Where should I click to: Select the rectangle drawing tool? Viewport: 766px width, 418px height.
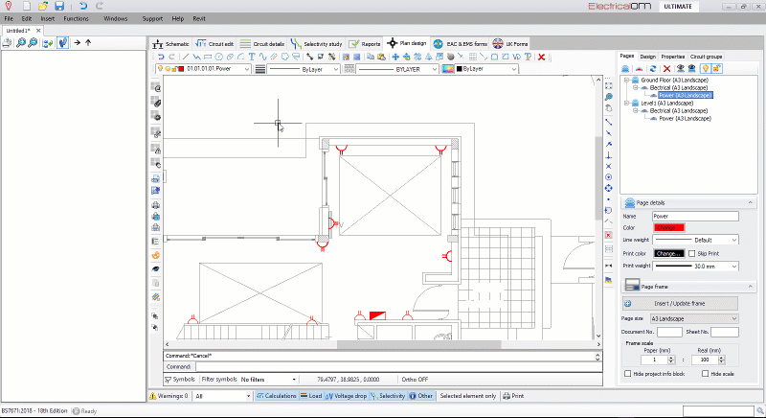[x=208, y=57]
